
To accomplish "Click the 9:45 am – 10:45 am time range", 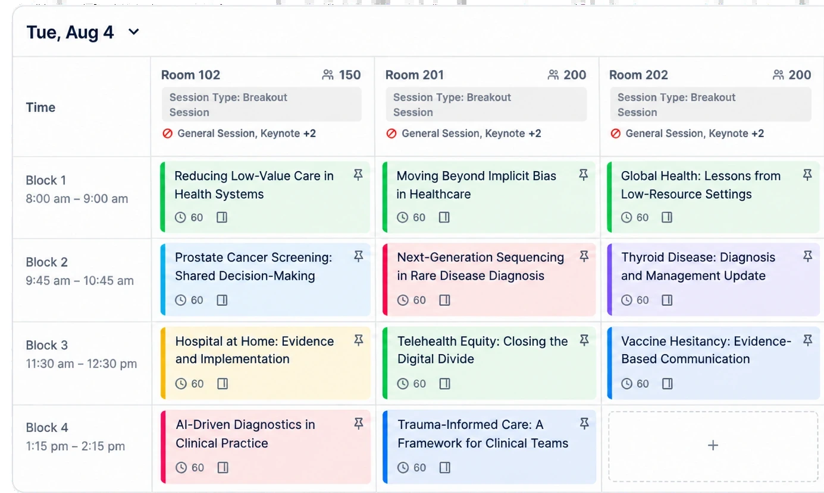I will (80, 281).
